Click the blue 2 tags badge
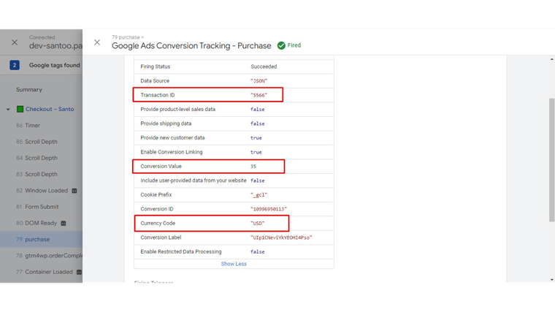 [15, 65]
